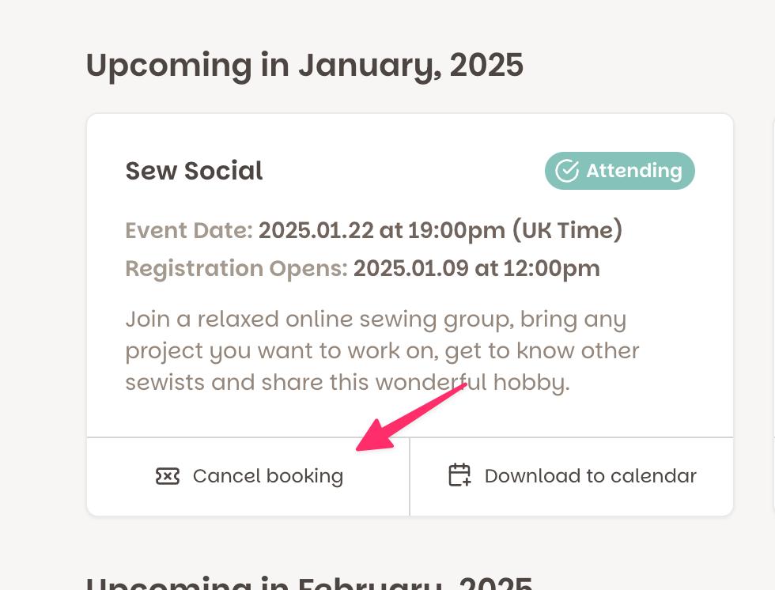Screen dimensions: 775x590
Task: Click the words 'Cancel booking' label text
Action: coord(268,476)
